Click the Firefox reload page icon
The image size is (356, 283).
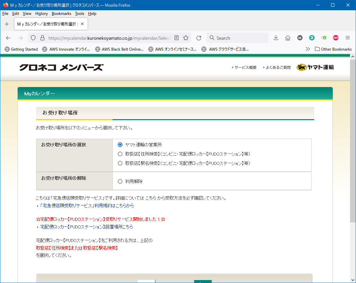[199, 38]
